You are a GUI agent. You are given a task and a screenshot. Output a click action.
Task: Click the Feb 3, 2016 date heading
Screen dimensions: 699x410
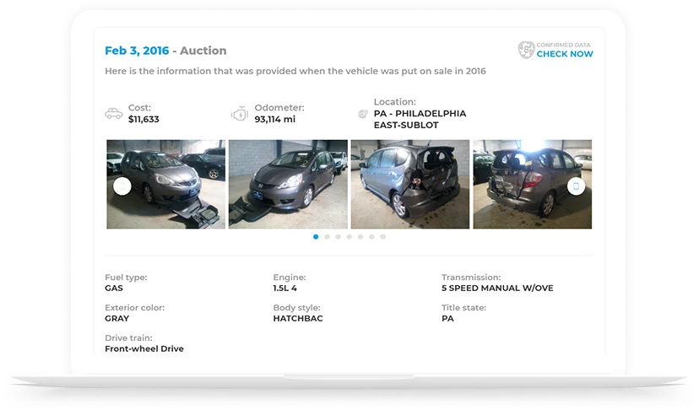[x=137, y=51]
